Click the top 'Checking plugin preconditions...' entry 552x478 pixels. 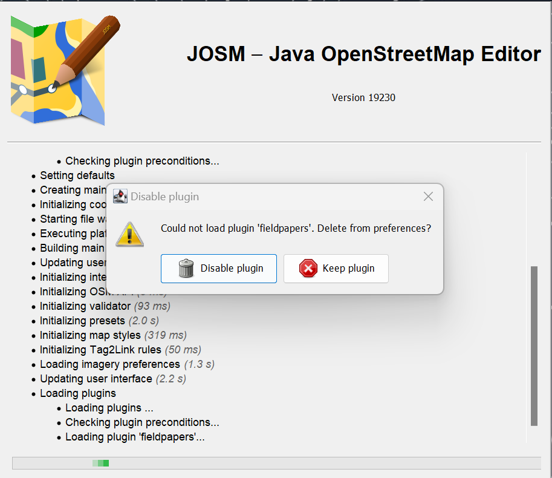point(142,161)
